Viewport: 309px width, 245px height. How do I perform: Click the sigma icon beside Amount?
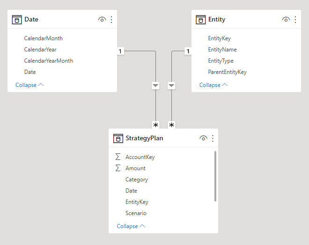point(118,168)
